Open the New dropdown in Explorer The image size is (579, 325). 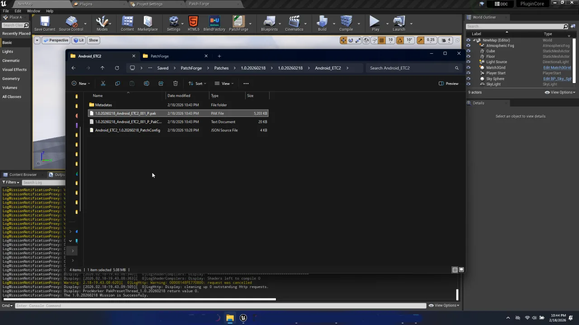pyautogui.click(x=81, y=84)
